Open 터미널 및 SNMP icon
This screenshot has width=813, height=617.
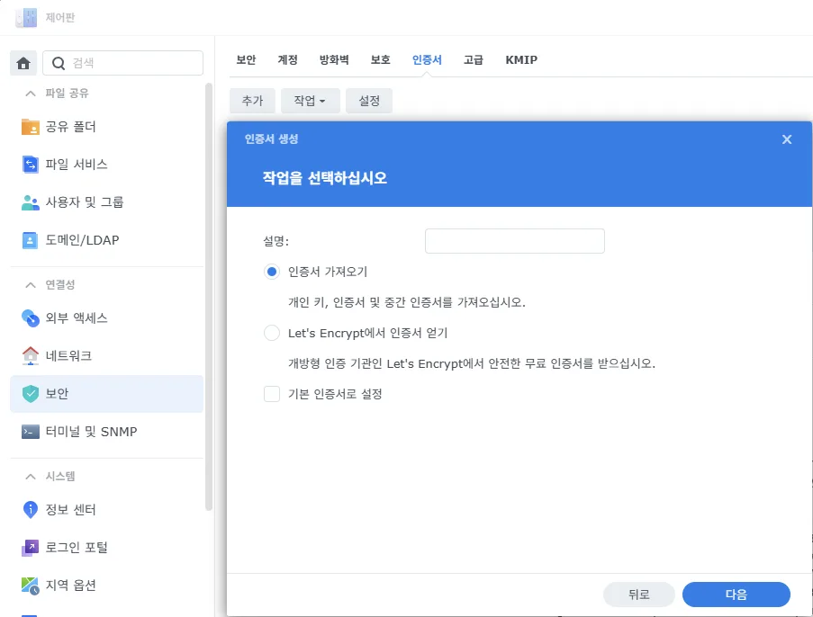coord(31,432)
